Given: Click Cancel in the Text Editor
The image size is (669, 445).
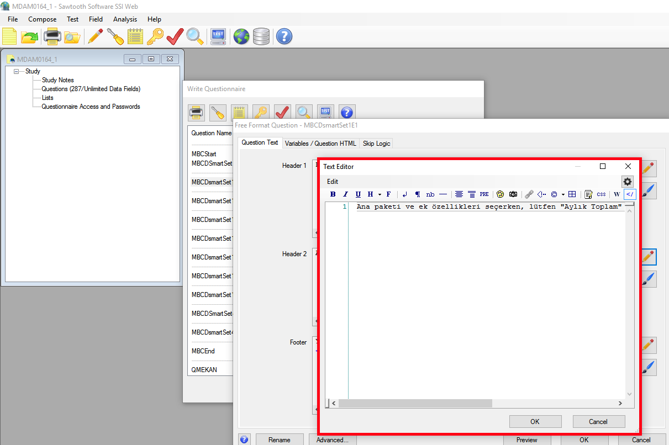Looking at the screenshot, I should [x=598, y=422].
